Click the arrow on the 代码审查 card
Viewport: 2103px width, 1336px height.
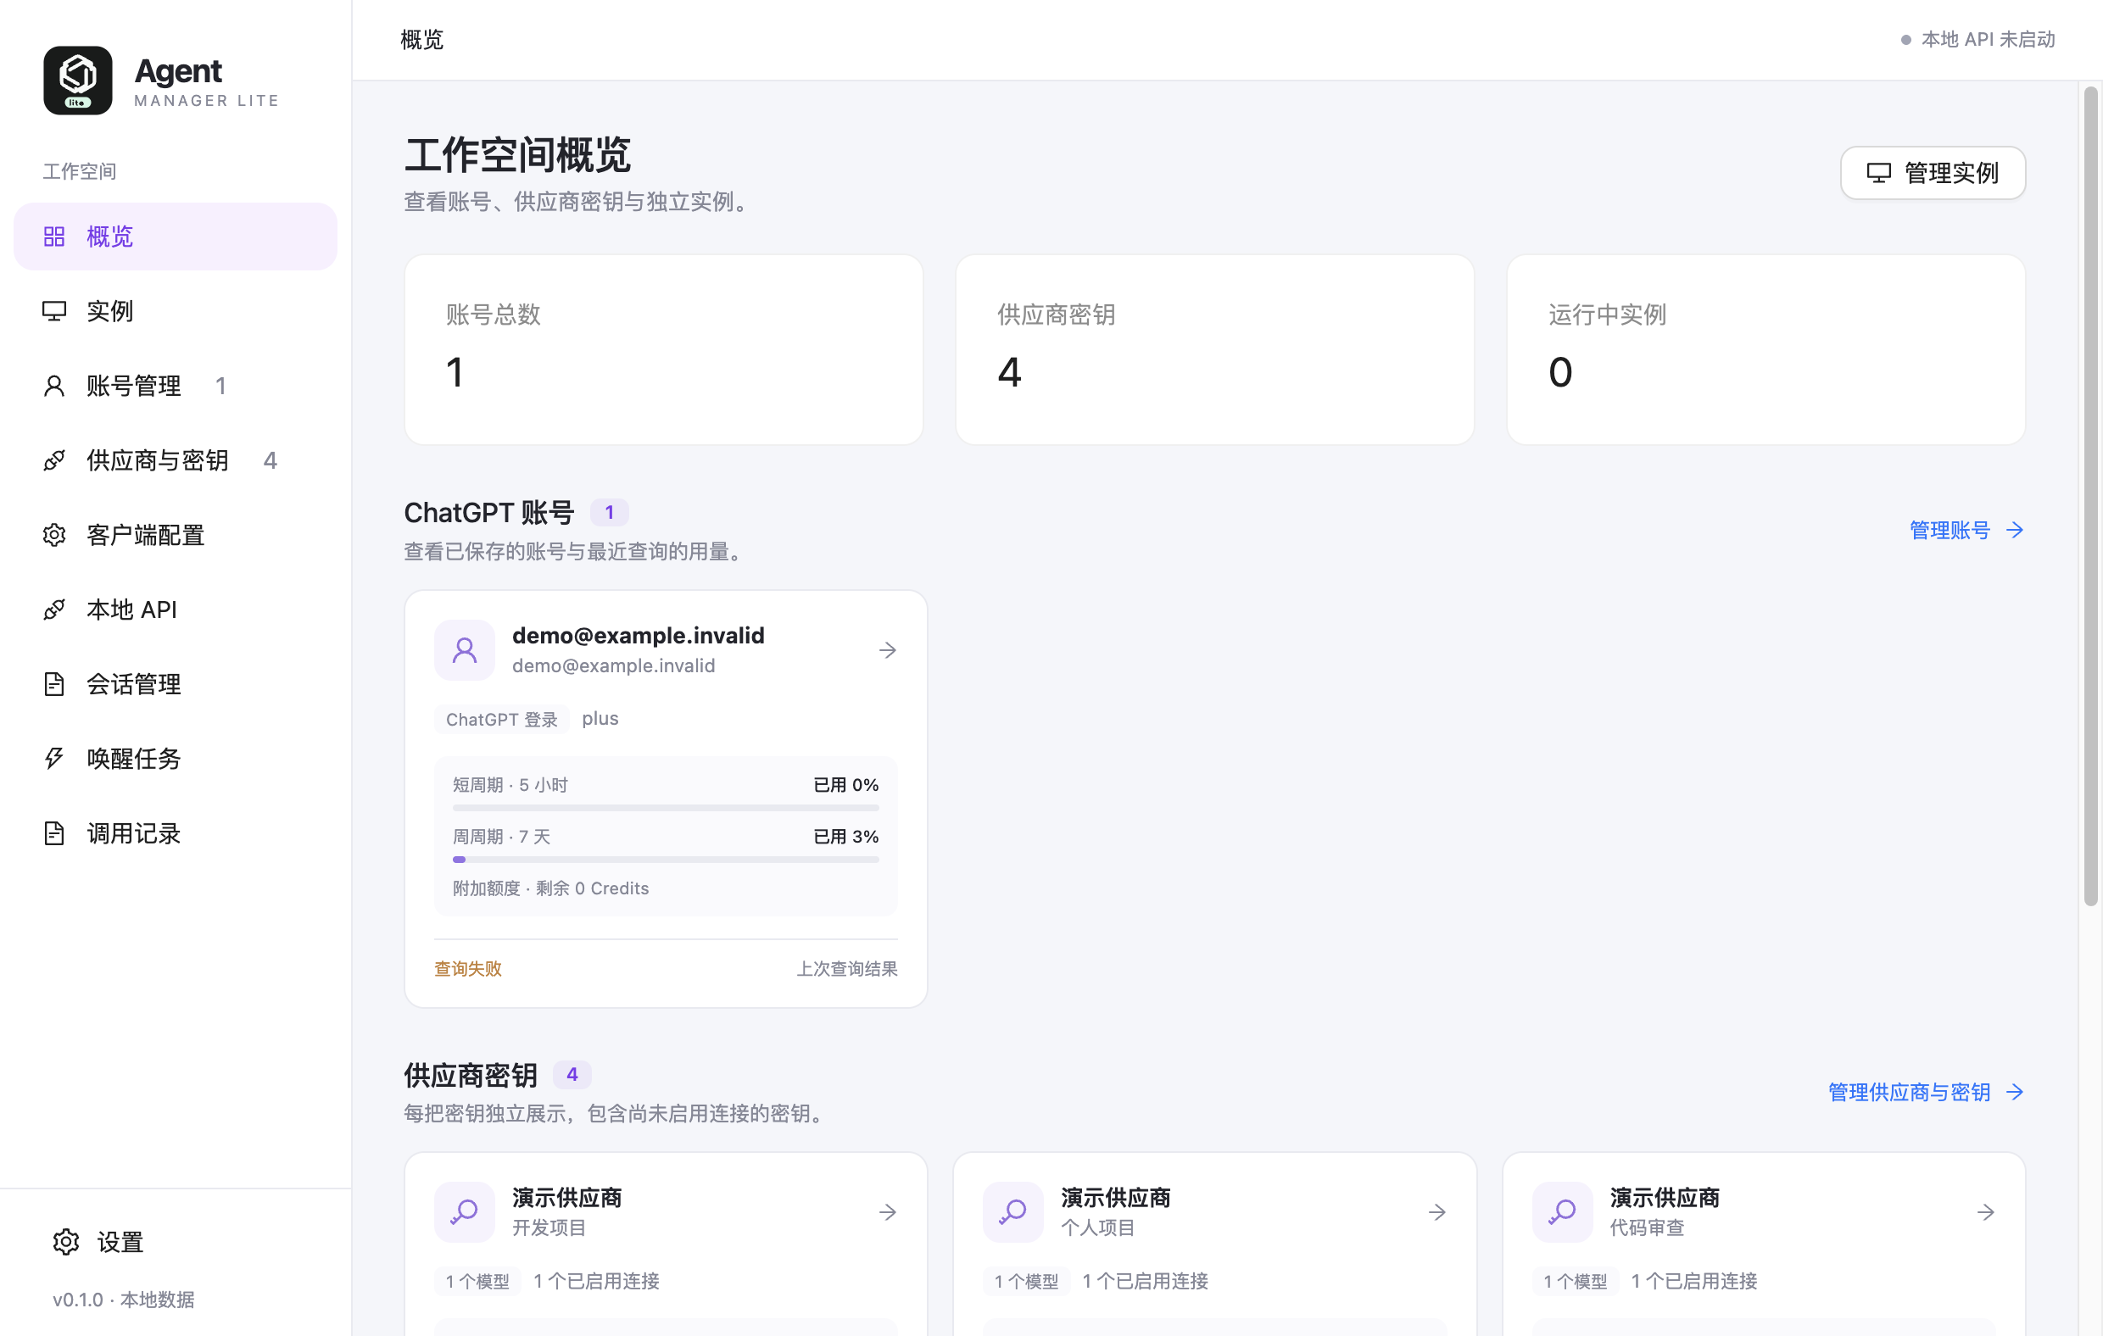1985,1212
